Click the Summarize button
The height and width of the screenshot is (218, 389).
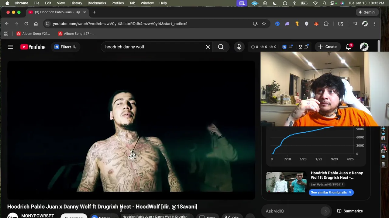point(350,211)
